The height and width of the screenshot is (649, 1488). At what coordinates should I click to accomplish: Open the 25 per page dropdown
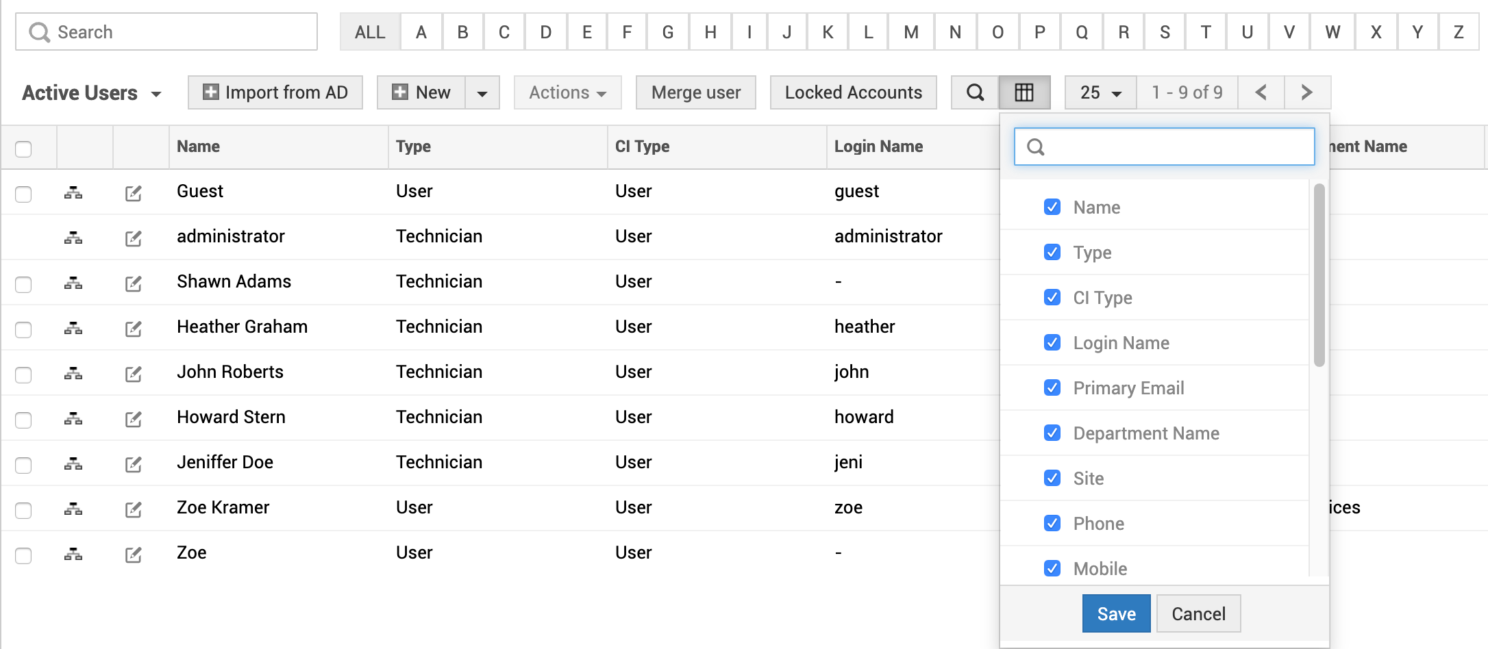[1100, 92]
